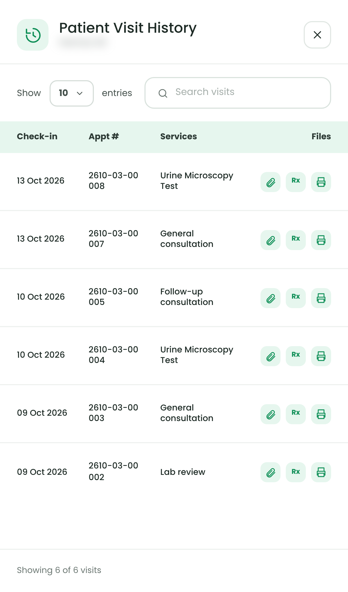Click the Follow-up consultation service text

187,297
